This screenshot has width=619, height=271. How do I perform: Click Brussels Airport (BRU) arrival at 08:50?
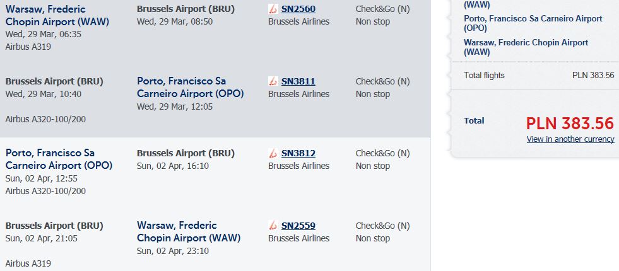point(186,9)
